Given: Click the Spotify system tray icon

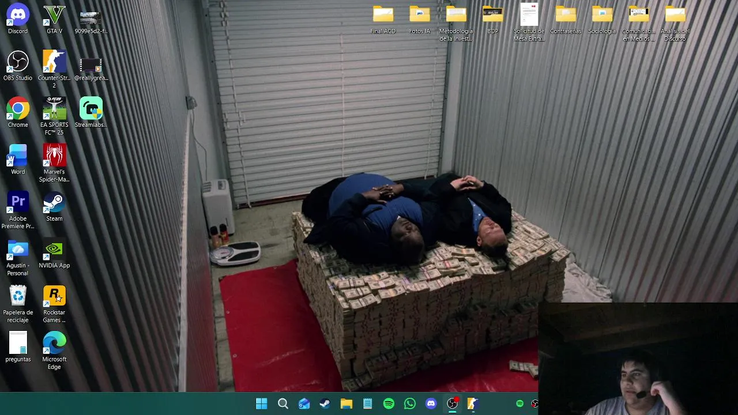Looking at the screenshot, I should point(519,403).
